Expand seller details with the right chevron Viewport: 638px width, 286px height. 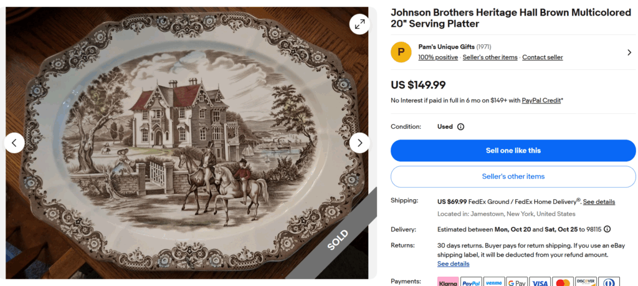(x=629, y=52)
